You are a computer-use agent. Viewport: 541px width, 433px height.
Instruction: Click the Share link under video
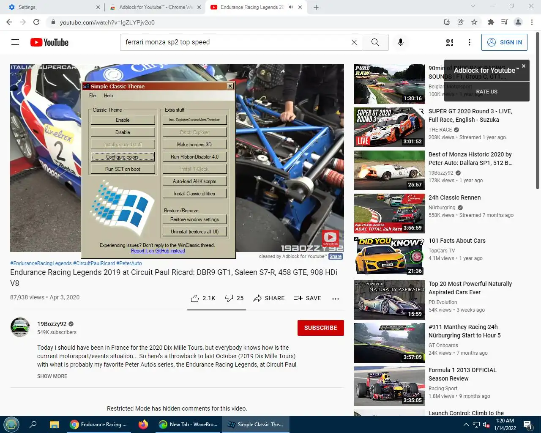336,256
